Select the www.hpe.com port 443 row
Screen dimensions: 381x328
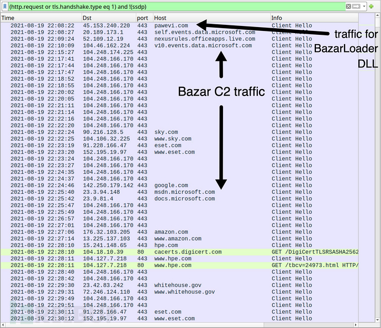click(x=179, y=258)
